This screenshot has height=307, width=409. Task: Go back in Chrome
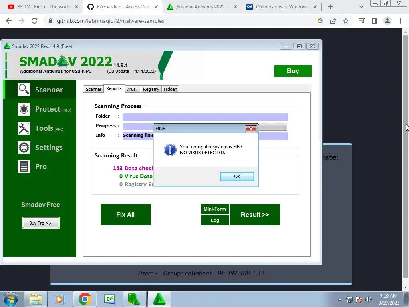tap(9, 21)
